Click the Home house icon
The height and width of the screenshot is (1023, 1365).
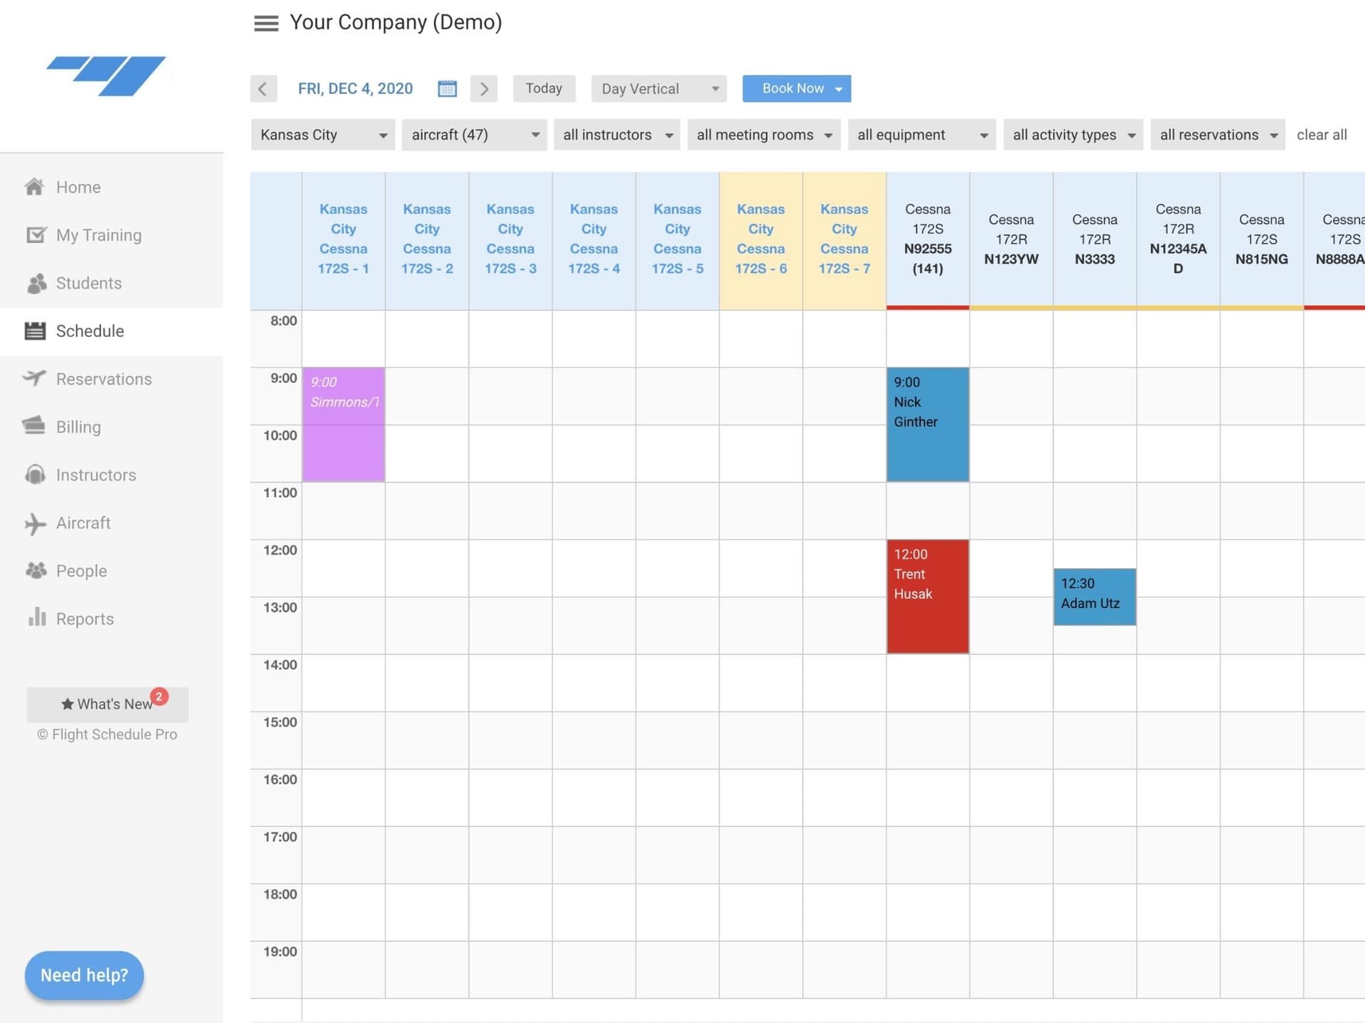[x=34, y=187]
